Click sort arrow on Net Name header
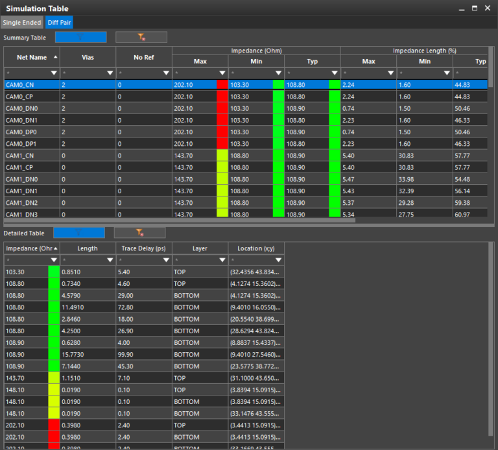Image resolution: width=498 pixels, height=450 pixels. pos(55,57)
